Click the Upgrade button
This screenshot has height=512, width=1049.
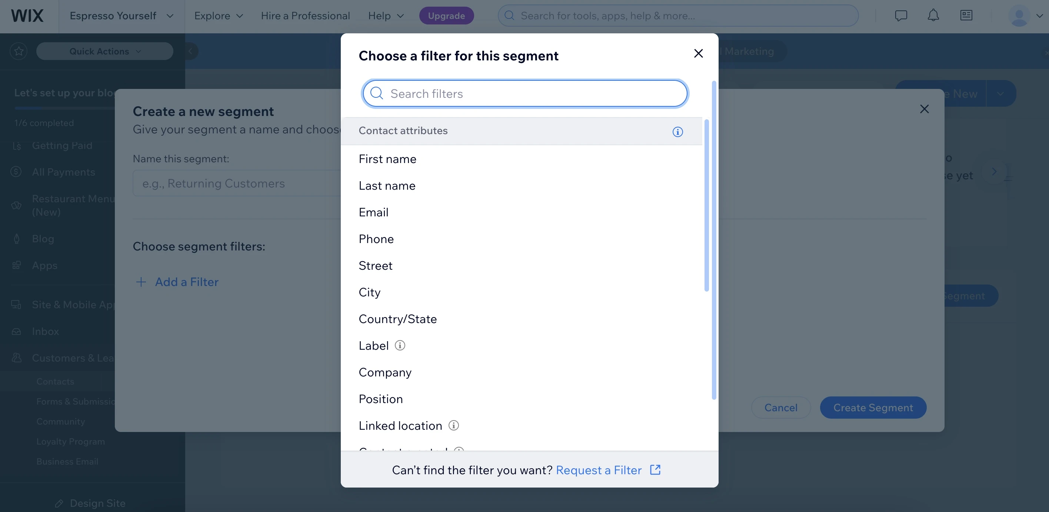pyautogui.click(x=446, y=16)
